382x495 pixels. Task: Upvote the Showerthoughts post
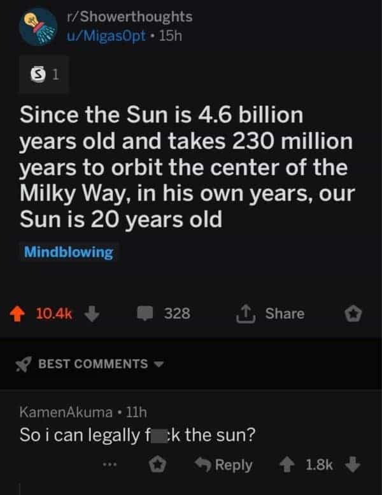point(21,313)
